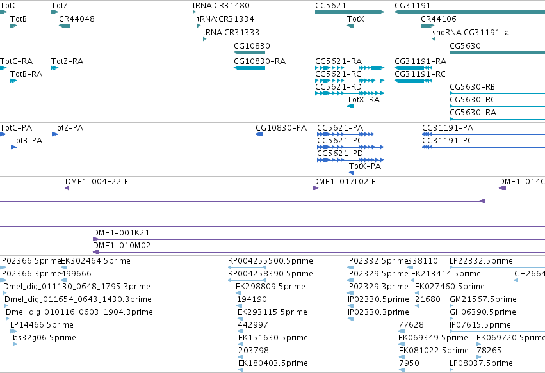Select transcript CG31191-RA
The image size is (545, 373).
click(421, 61)
